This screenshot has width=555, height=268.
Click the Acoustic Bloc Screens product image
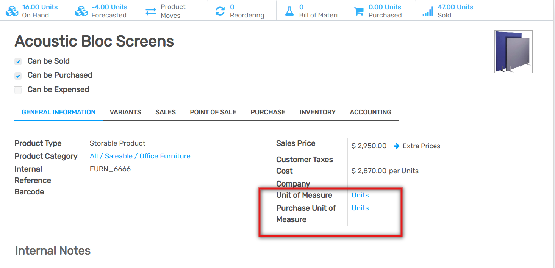(x=513, y=52)
